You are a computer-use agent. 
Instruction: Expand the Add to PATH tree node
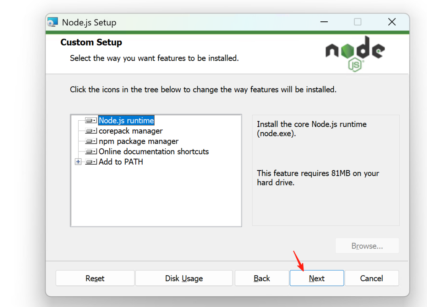click(78, 162)
